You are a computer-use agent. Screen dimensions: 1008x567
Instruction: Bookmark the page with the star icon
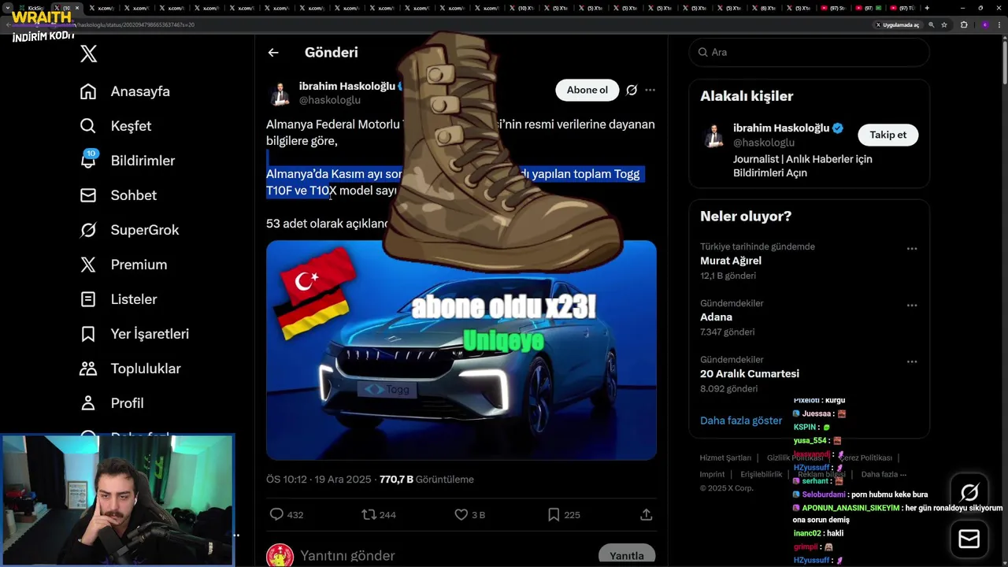tap(943, 24)
